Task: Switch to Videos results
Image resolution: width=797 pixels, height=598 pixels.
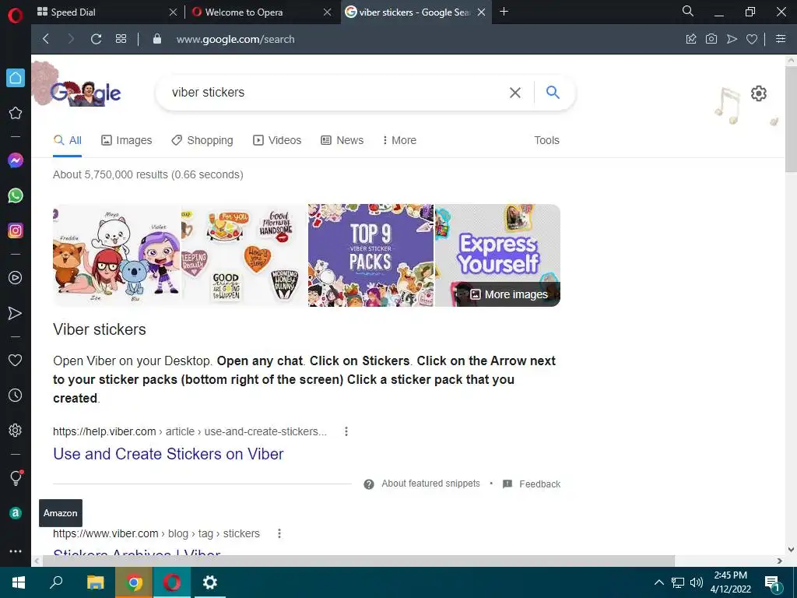Action: (x=277, y=140)
